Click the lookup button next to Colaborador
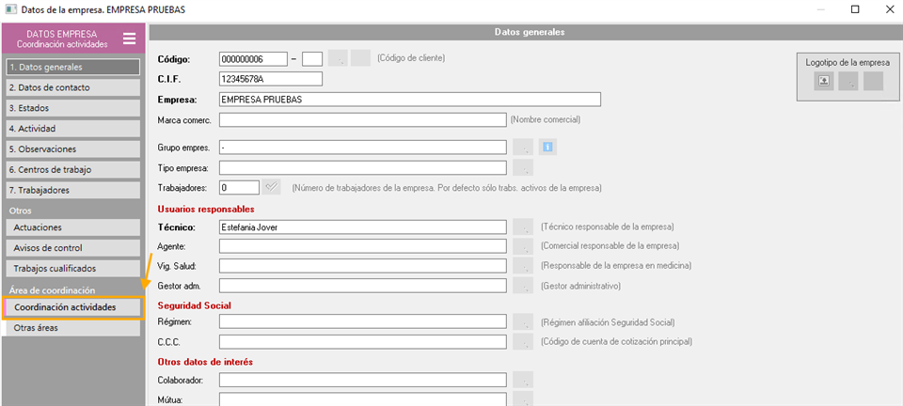Viewport: 903px width, 406px height. (523, 380)
